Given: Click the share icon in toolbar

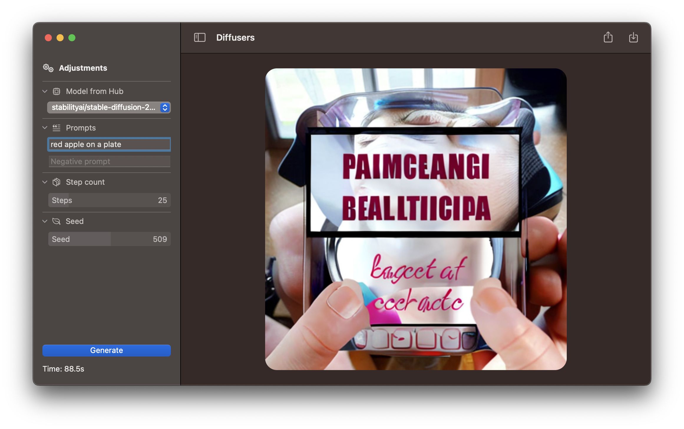Looking at the screenshot, I should 608,37.
